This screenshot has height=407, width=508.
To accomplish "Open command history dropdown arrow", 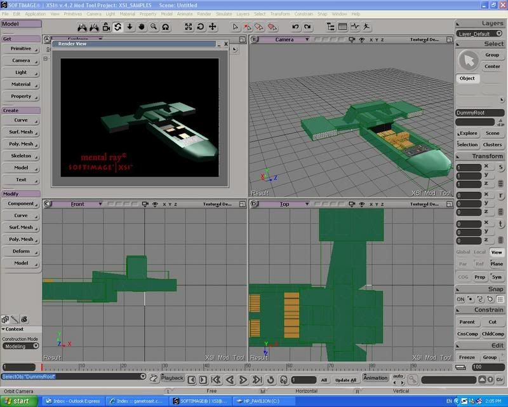I will [142, 376].
